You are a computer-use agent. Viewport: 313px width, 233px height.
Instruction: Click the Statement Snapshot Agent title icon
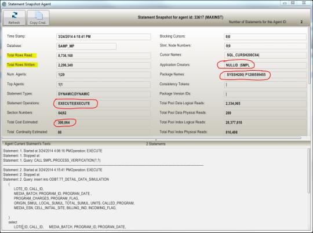[4, 4]
